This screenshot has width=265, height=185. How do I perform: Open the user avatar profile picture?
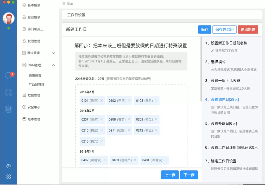pos(9,18)
